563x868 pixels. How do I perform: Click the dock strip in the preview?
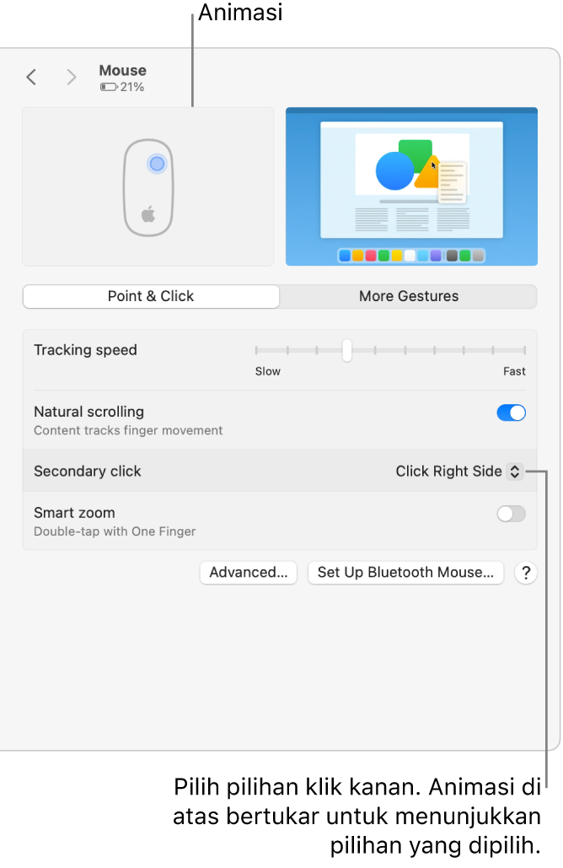click(x=411, y=256)
